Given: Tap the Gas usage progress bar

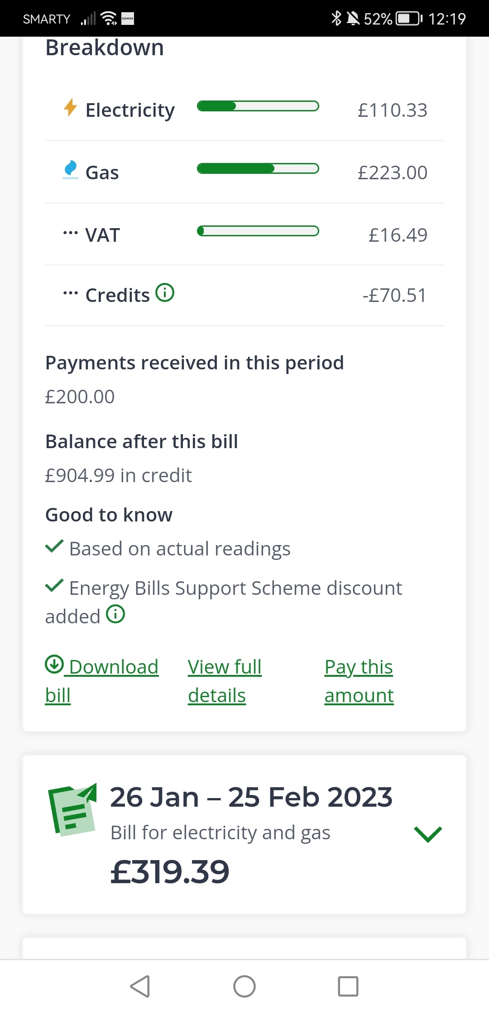Looking at the screenshot, I should (258, 168).
